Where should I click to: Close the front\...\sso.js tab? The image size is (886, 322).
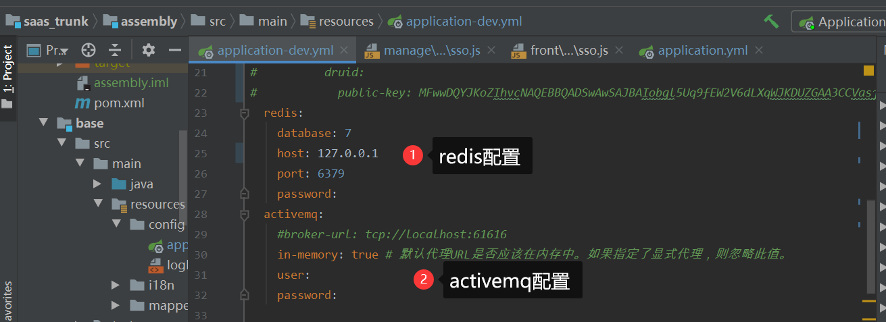point(620,51)
